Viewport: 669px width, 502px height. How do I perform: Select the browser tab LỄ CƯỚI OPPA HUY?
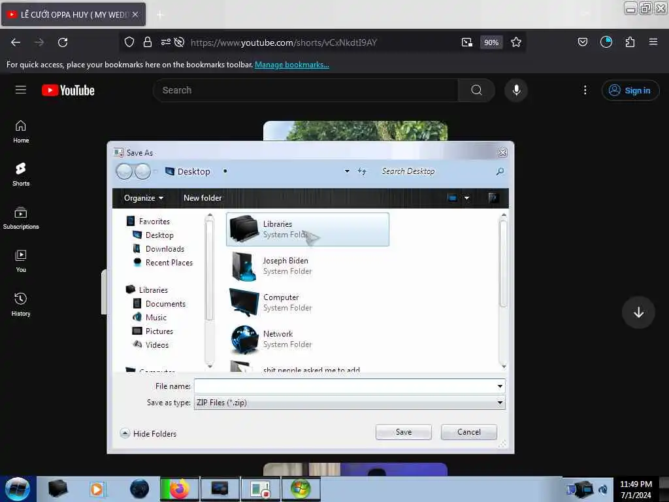coord(73,14)
